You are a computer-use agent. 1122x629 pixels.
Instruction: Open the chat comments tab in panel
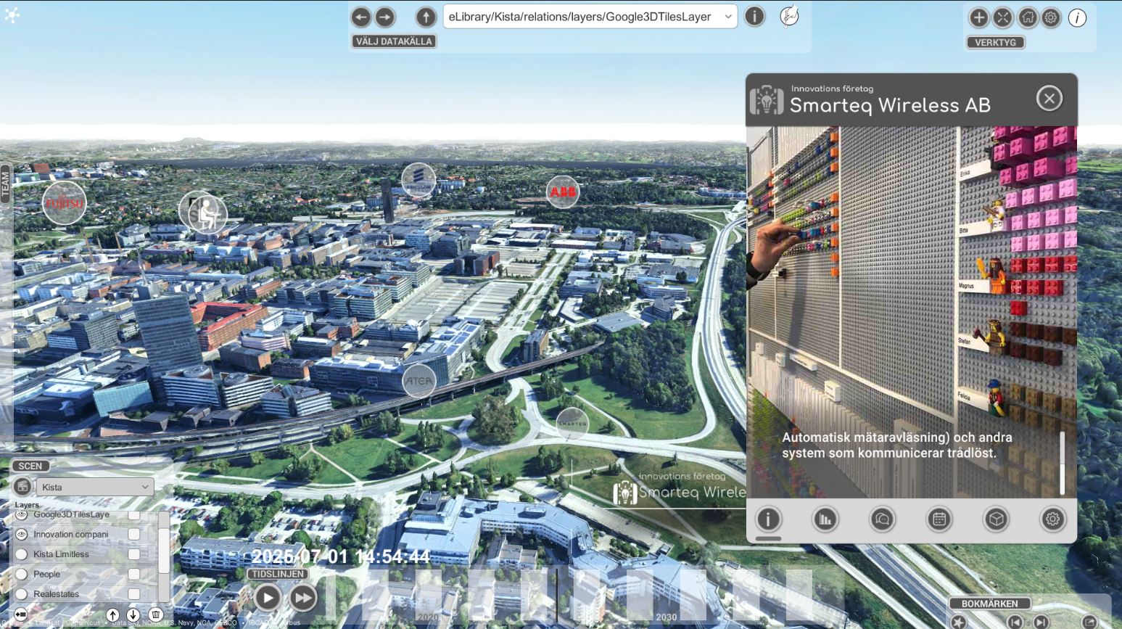tap(882, 519)
